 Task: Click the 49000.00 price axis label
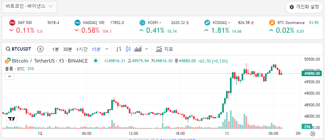point(312,93)
